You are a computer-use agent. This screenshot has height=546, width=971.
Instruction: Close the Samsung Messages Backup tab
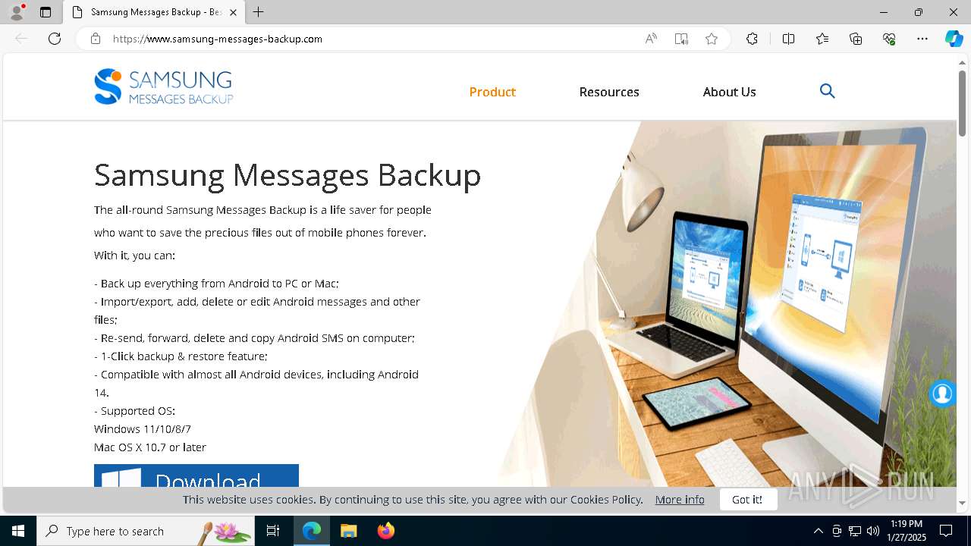233,12
